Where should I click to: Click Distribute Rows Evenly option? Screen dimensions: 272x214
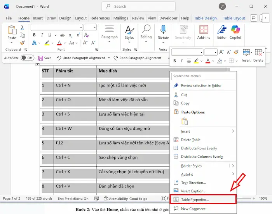(x=199, y=148)
